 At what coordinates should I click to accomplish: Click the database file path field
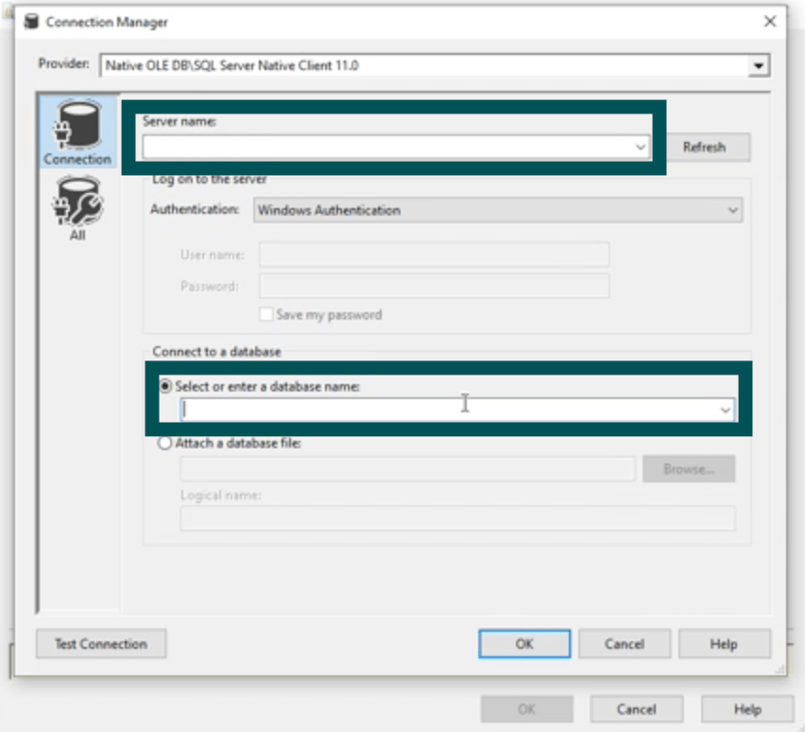pyautogui.click(x=407, y=469)
